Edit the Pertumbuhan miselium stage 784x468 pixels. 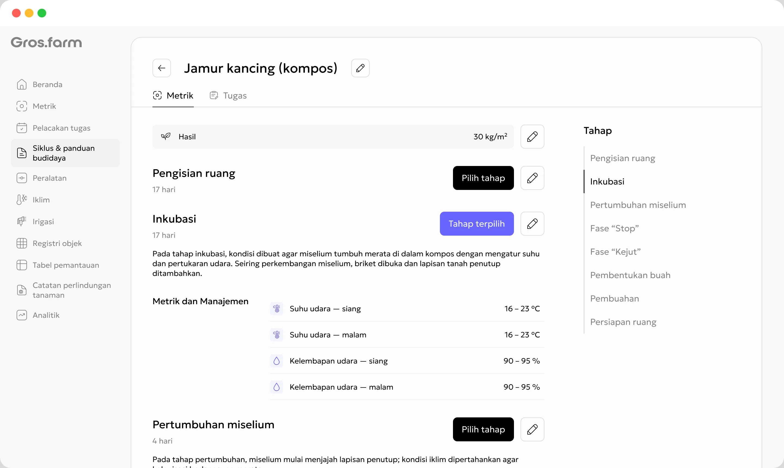(532, 429)
